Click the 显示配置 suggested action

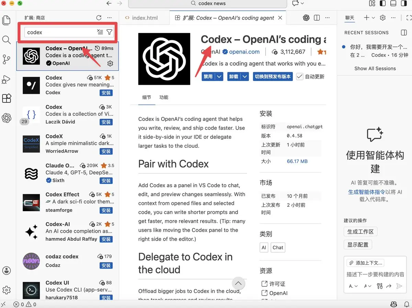tap(358, 244)
